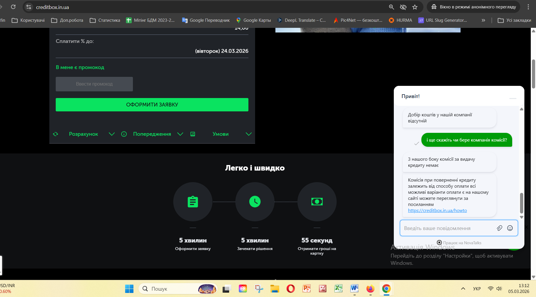Click the Chrome icon on the taskbar
Screen dimensions: 536x297
386,289
